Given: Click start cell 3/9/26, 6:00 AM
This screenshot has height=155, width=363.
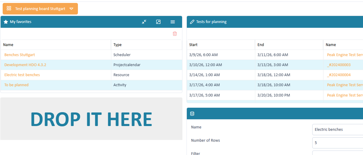Looking at the screenshot, I should [x=221, y=55].
